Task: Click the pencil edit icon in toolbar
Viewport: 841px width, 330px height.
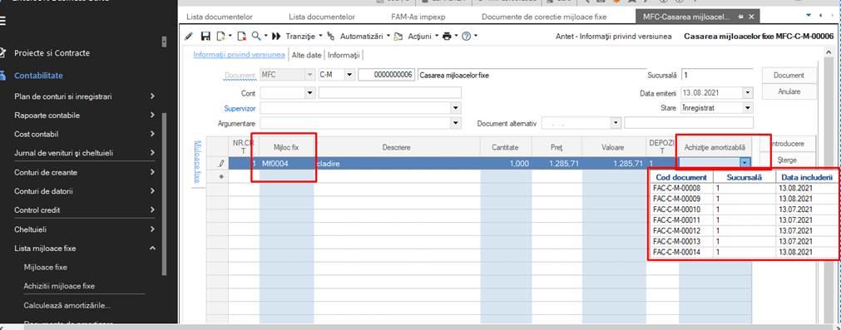Action: [x=188, y=37]
